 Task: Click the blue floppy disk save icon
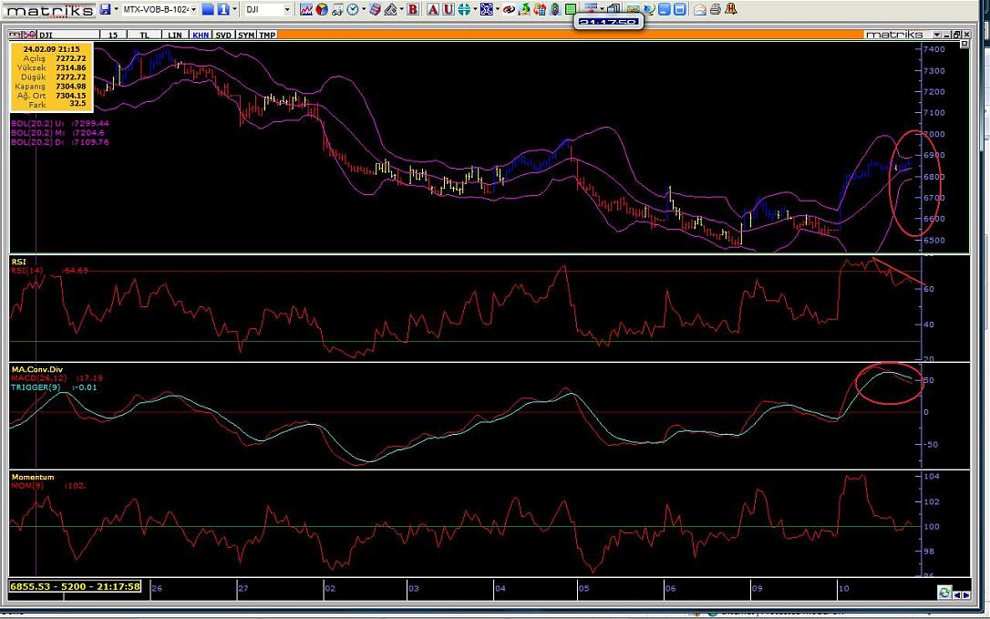[106, 9]
